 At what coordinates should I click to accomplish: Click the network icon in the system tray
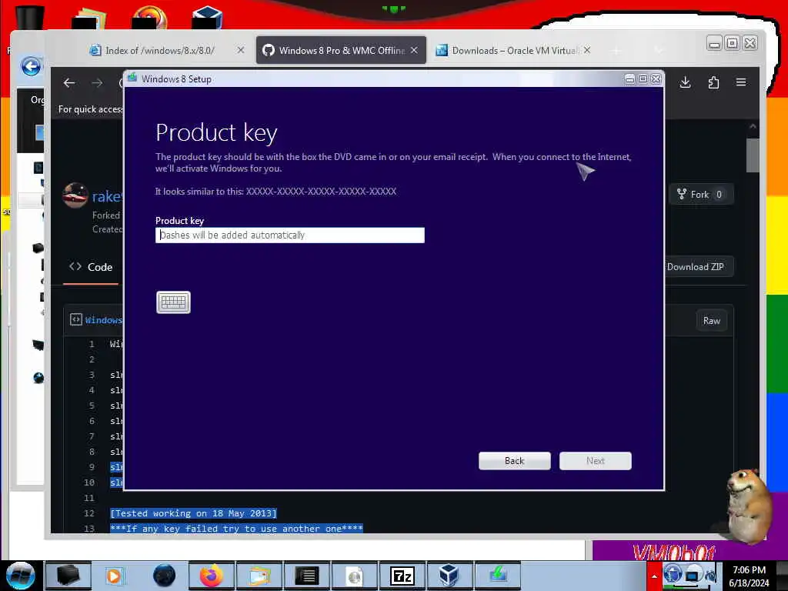pos(692,576)
